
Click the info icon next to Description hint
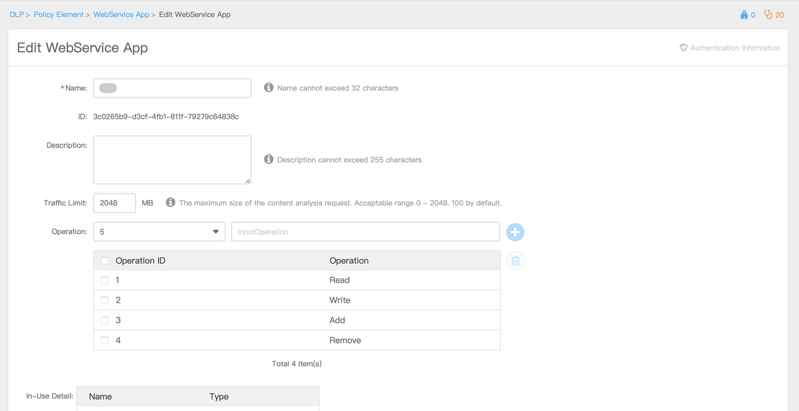click(268, 159)
